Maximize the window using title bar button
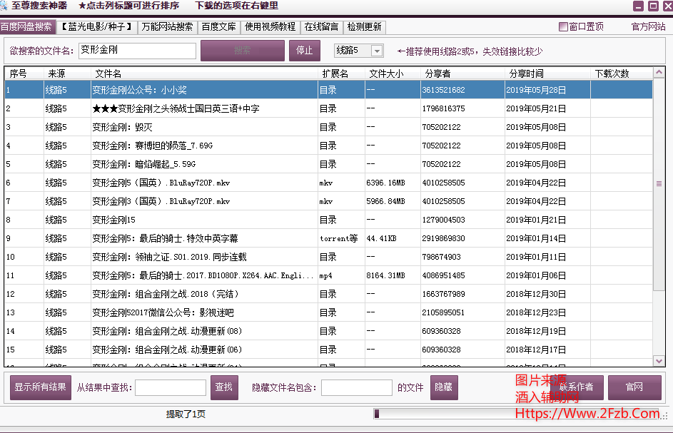 (x=652, y=6)
